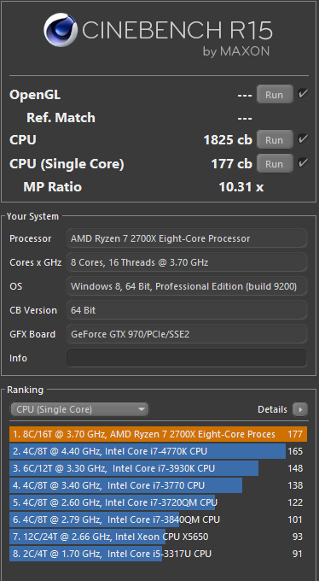Select the Intel Core i7-3930K ranking entry
The height and width of the screenshot is (581, 319).
pos(159,468)
